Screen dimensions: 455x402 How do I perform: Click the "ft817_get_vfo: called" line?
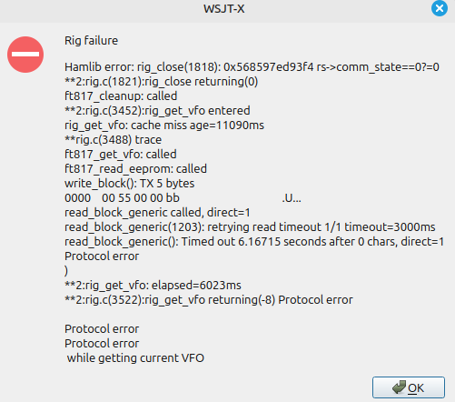point(121,155)
